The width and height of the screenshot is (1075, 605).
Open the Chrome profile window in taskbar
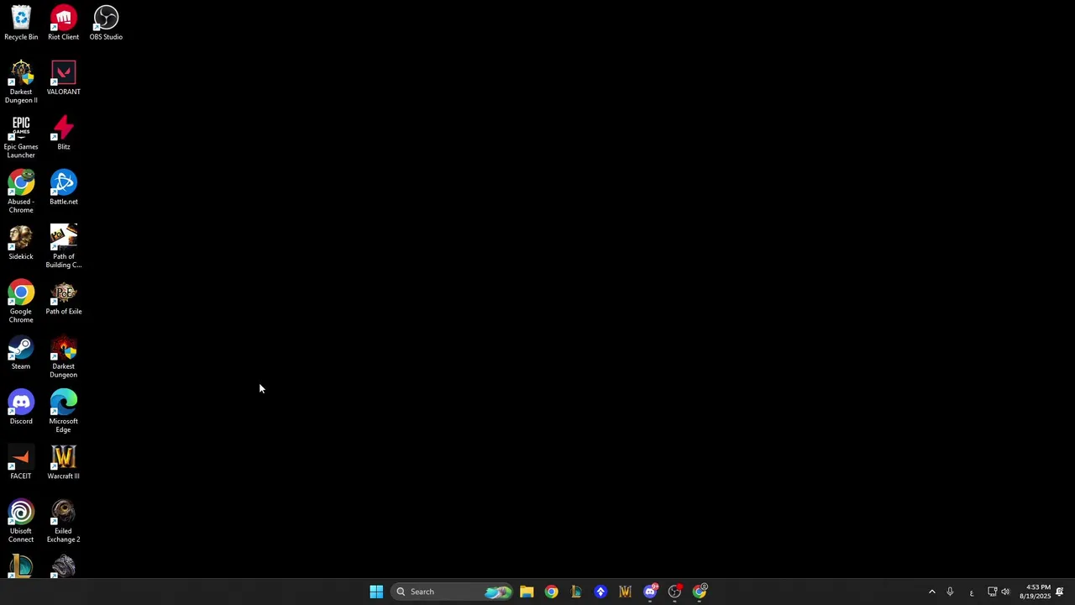(x=700, y=592)
